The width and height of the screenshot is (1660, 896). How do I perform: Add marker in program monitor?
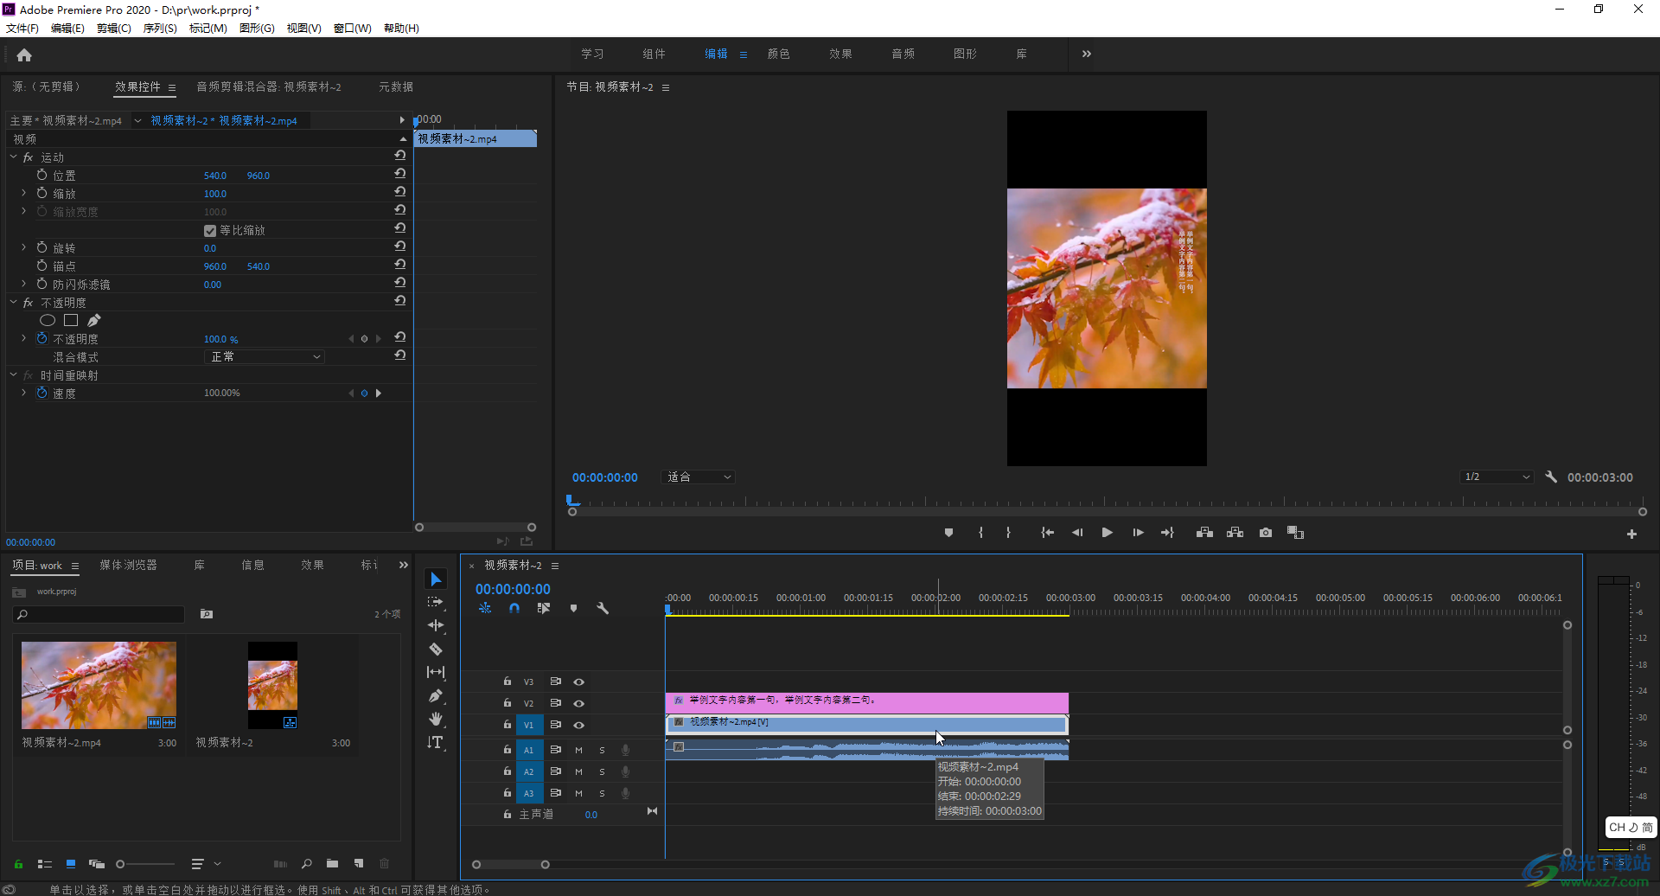pyautogui.click(x=948, y=533)
